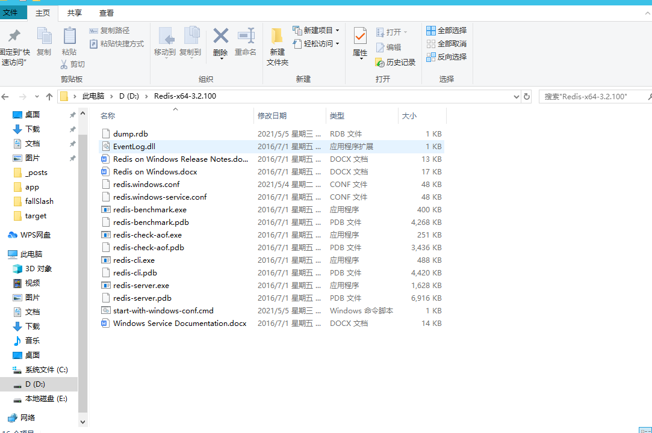This screenshot has width=652, height=433.
Task: Open the View (查看) ribbon tab
Action: coord(107,13)
